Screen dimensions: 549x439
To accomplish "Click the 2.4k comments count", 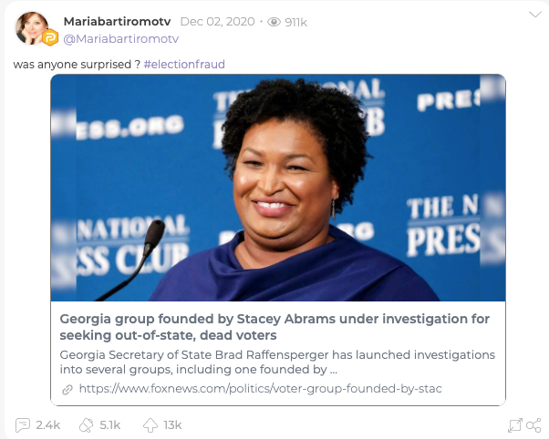I will click(48, 425).
